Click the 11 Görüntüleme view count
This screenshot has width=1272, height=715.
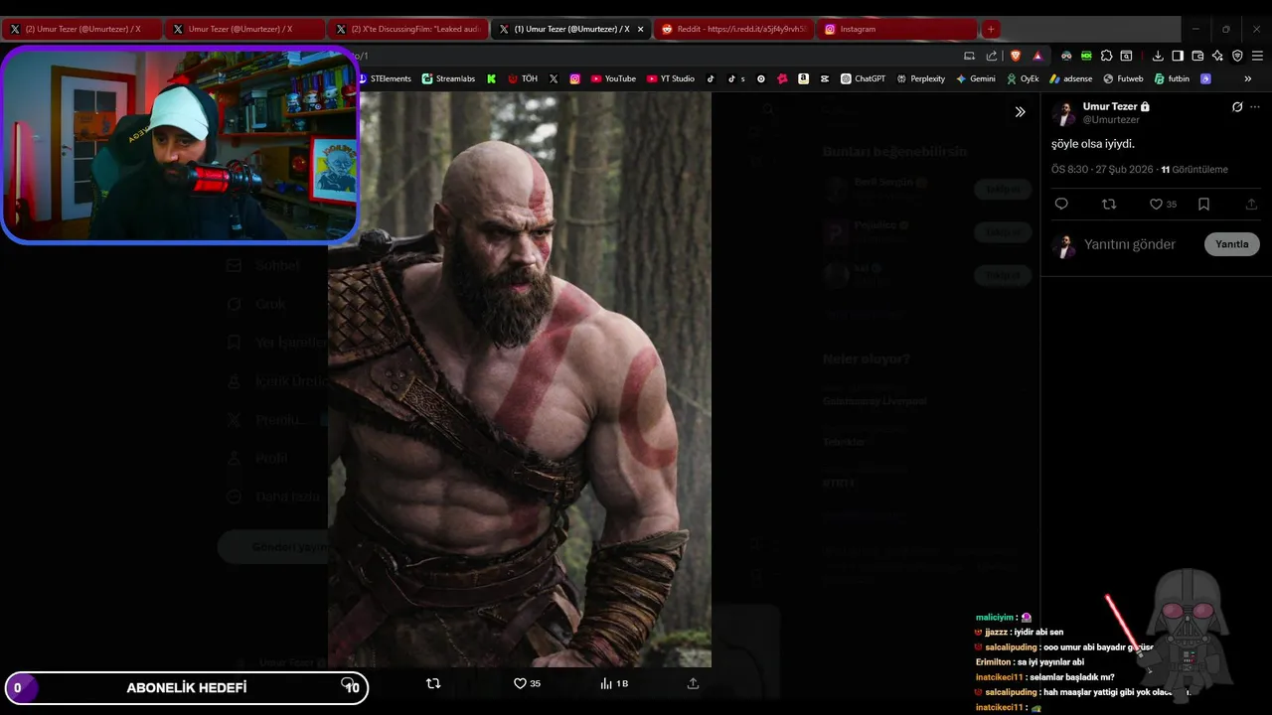pyautogui.click(x=1194, y=170)
